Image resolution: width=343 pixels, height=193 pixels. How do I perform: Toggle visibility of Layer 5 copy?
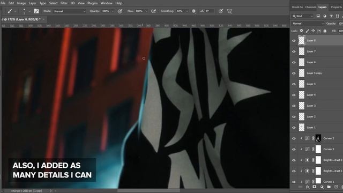(x=294, y=73)
